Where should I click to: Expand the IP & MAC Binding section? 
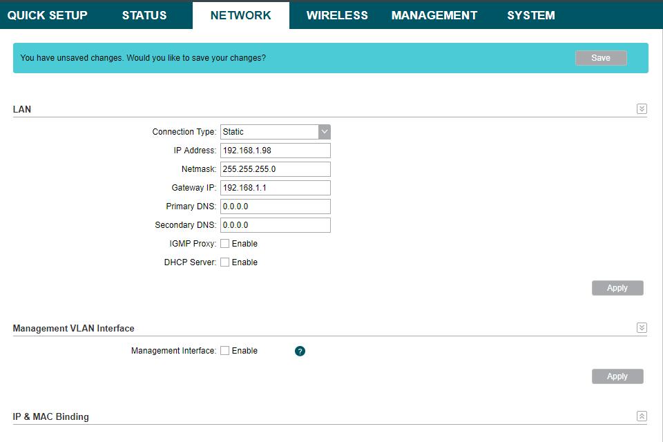click(642, 416)
